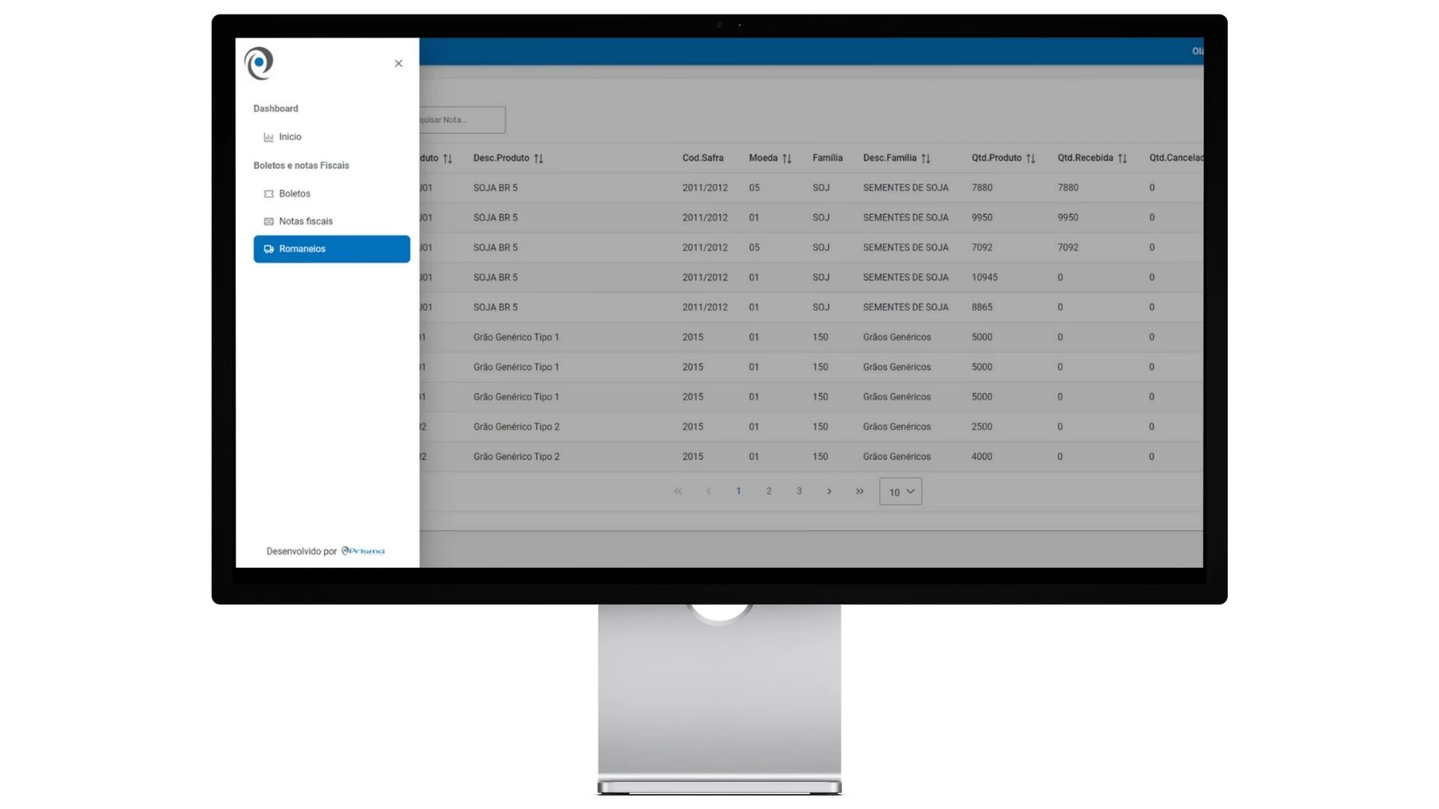Go to page 2 of the table
The image size is (1439, 809).
(x=768, y=491)
